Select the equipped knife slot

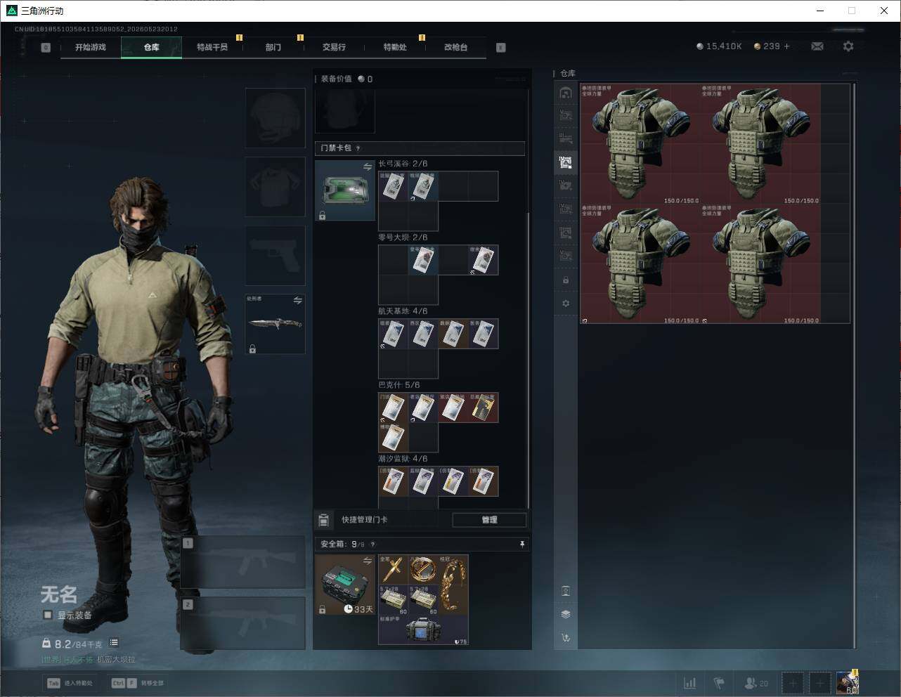point(276,324)
